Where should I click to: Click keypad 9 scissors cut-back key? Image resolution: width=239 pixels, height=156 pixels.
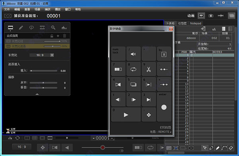click(149, 69)
